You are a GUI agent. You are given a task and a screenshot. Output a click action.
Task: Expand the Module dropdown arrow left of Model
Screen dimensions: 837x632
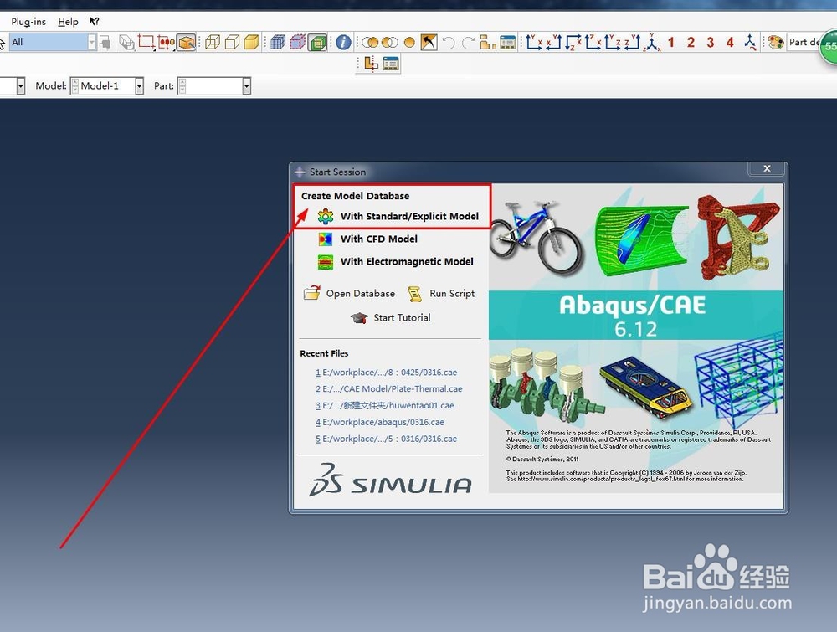pos(20,86)
